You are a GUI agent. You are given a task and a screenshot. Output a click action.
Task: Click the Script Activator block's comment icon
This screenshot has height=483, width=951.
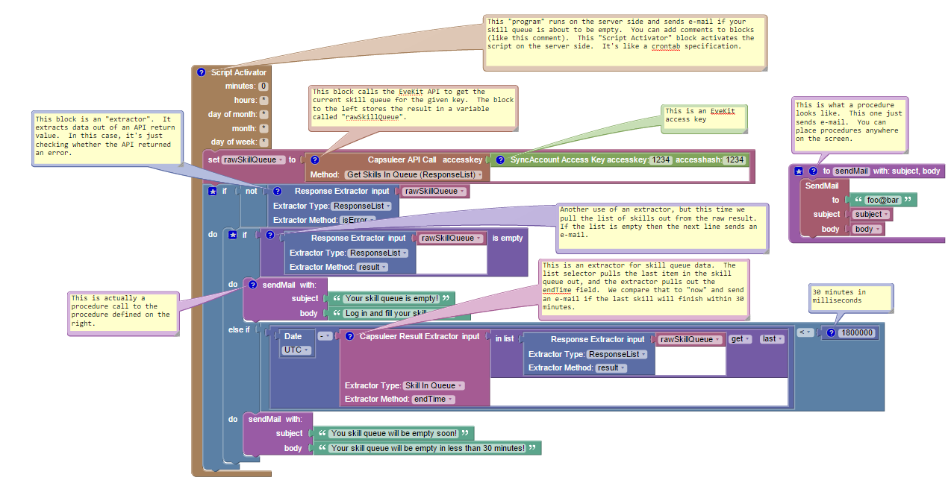tap(201, 72)
